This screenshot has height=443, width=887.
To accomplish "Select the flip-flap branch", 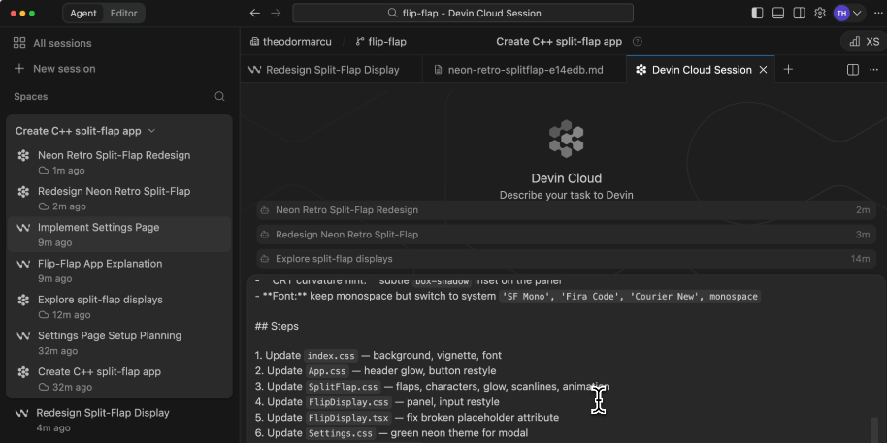I will tap(387, 42).
